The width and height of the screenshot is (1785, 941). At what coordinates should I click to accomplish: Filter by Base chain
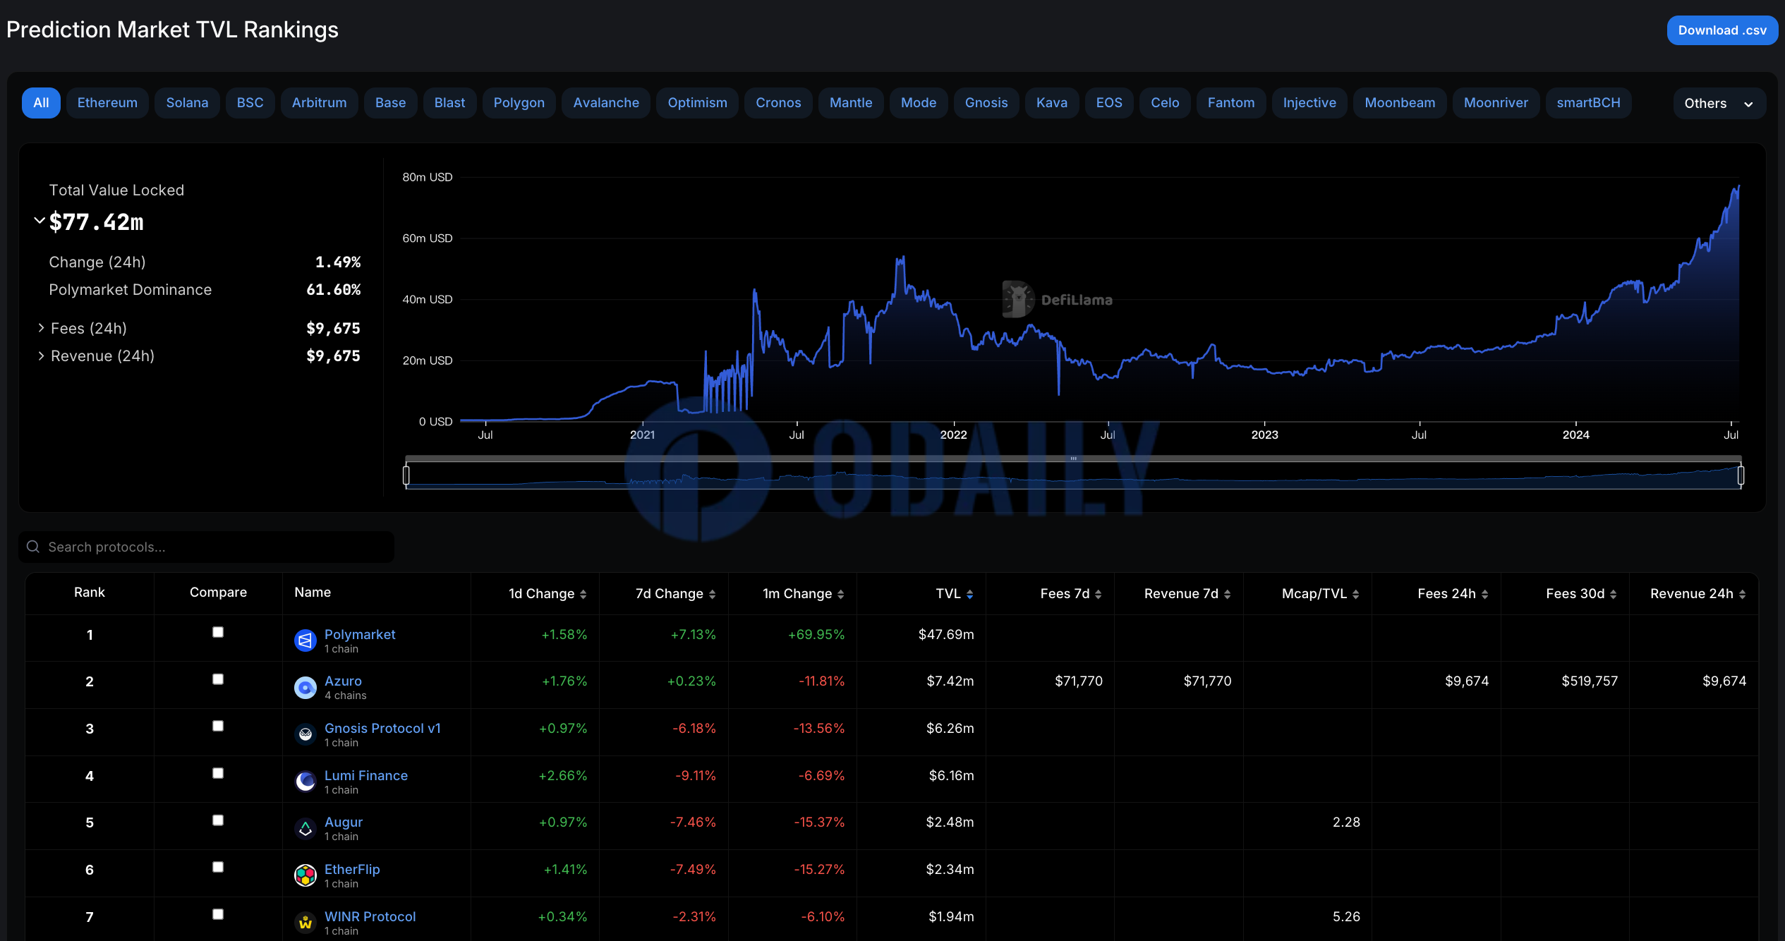(390, 103)
